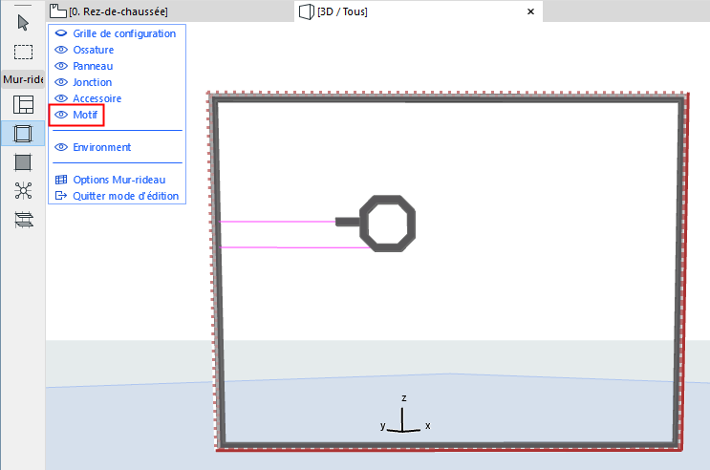Click the Quitter mode d'édition exit icon
The image size is (710, 470).
click(61, 196)
